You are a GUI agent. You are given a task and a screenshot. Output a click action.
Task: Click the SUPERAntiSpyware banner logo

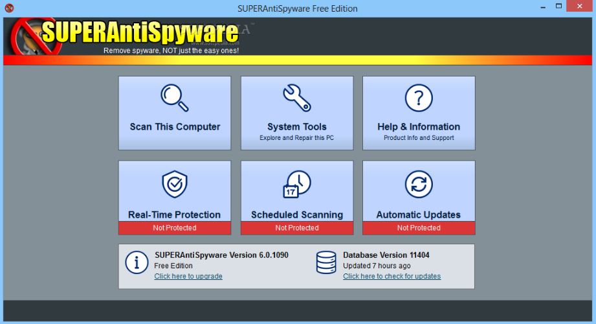(x=126, y=36)
